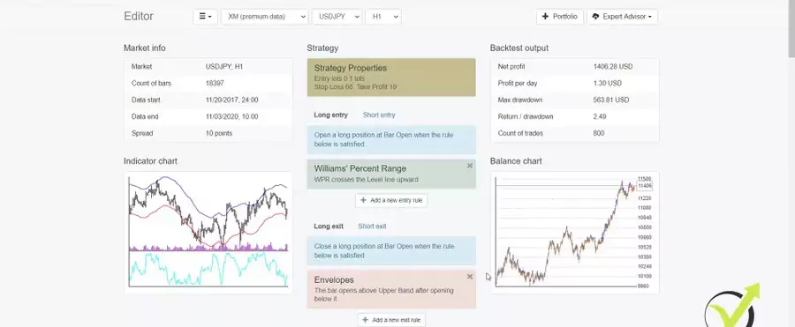The width and height of the screenshot is (795, 327).
Task: Click the Market info heading
Action: click(x=145, y=48)
